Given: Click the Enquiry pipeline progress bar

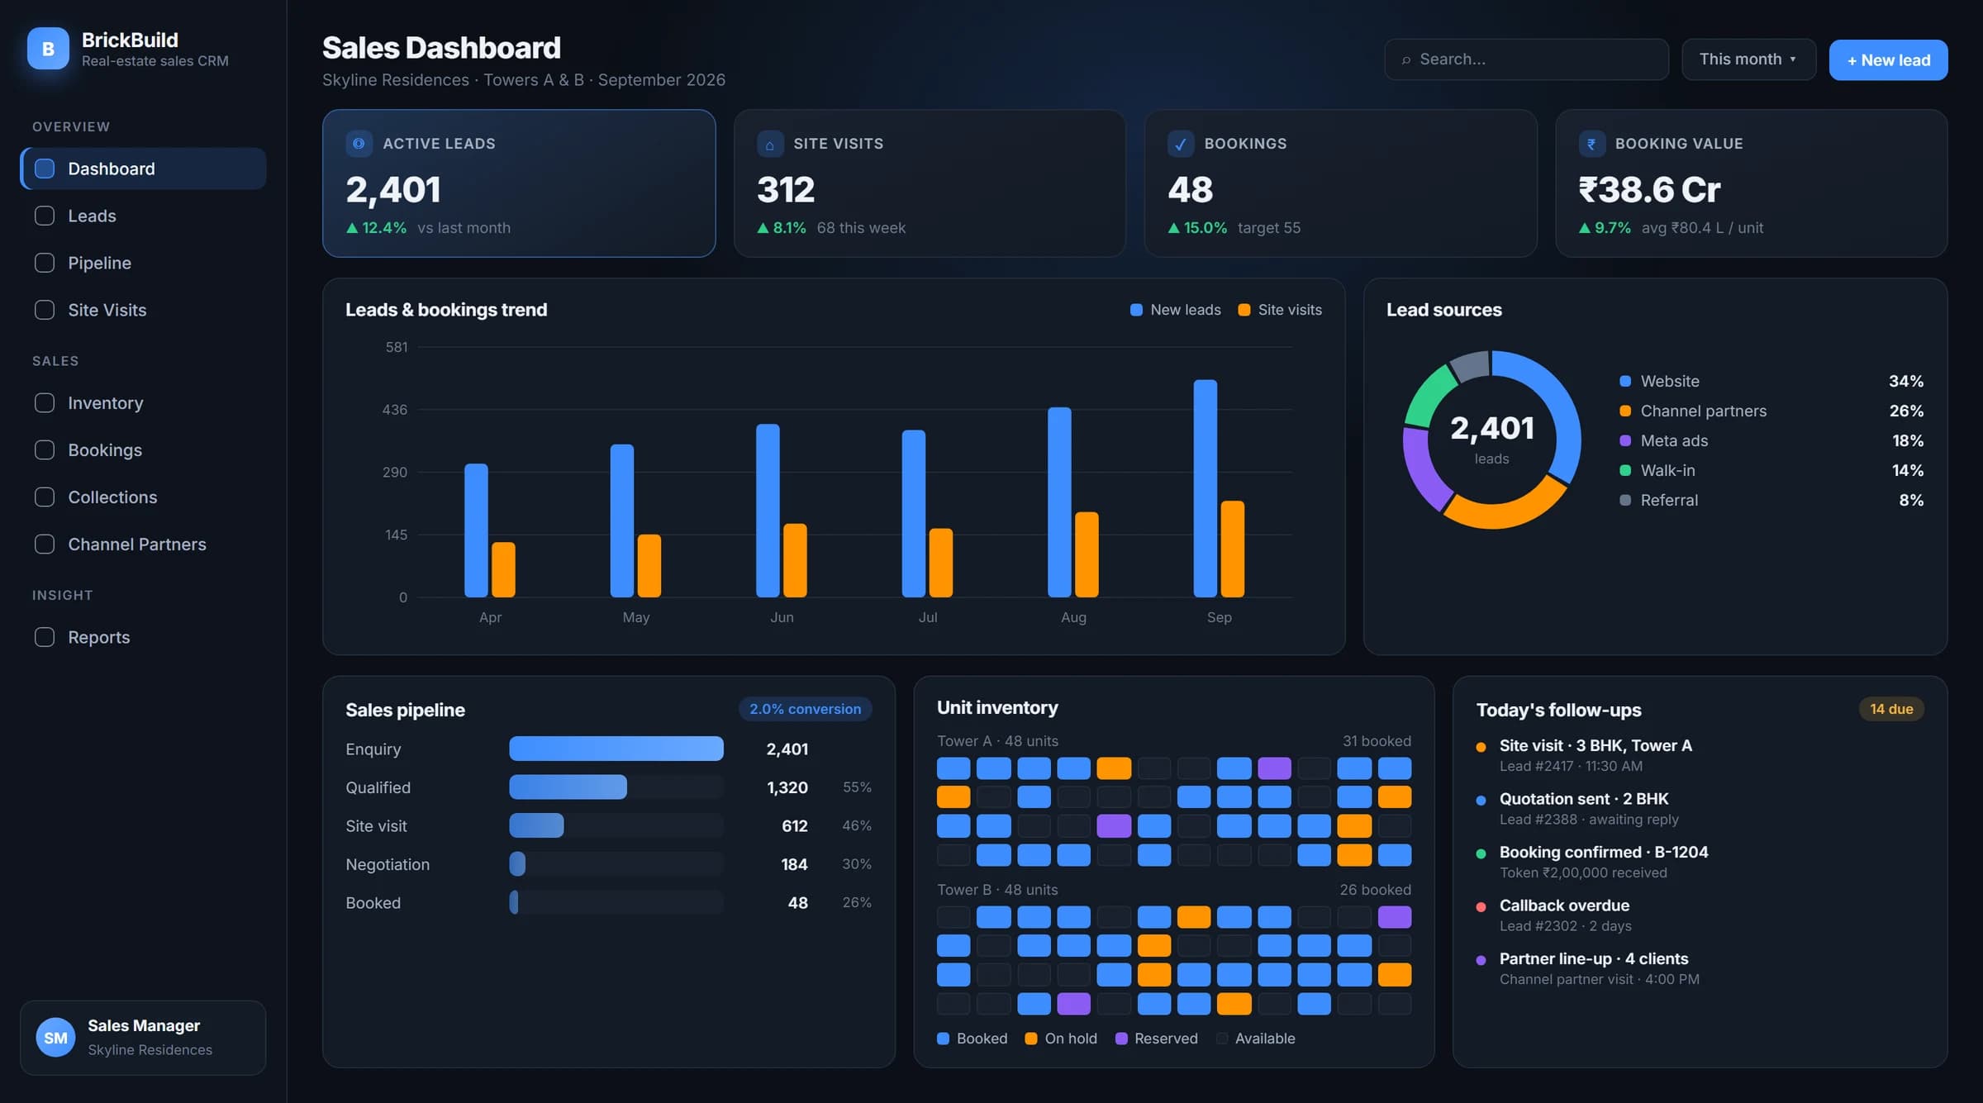Looking at the screenshot, I should tap(616, 749).
